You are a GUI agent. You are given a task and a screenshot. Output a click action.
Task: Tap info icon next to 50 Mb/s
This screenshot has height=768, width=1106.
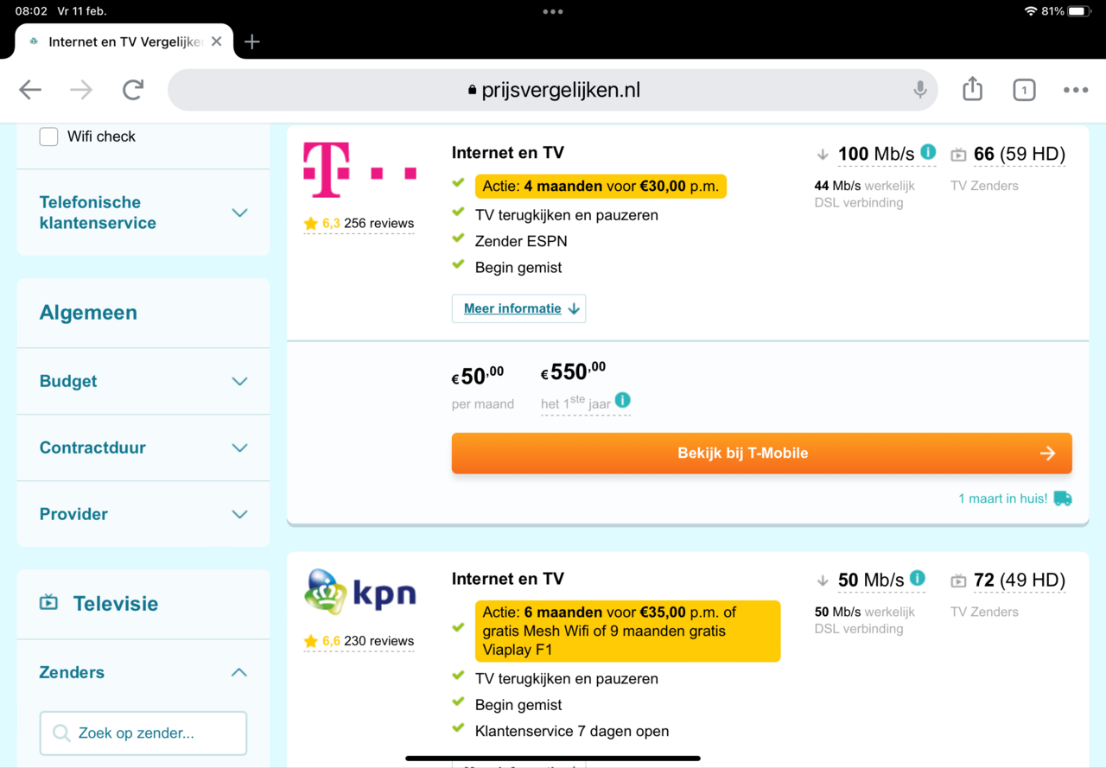[918, 579]
